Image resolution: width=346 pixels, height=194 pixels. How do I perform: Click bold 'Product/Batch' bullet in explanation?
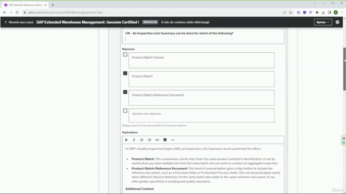(x=143, y=159)
